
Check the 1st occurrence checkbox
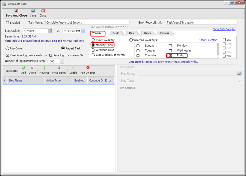click(224, 40)
